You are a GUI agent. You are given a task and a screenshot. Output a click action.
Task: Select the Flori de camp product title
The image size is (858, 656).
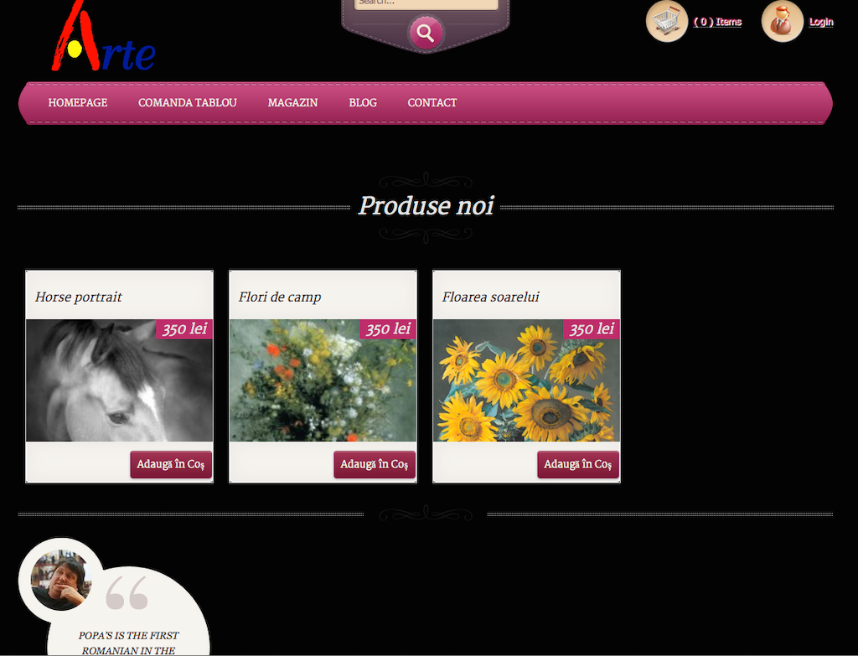tap(280, 297)
